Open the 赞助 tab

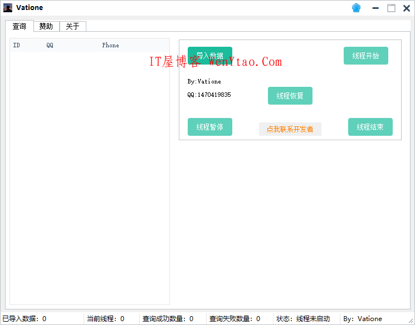point(46,27)
